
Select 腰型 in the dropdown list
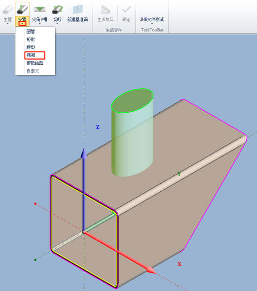[x=31, y=47]
